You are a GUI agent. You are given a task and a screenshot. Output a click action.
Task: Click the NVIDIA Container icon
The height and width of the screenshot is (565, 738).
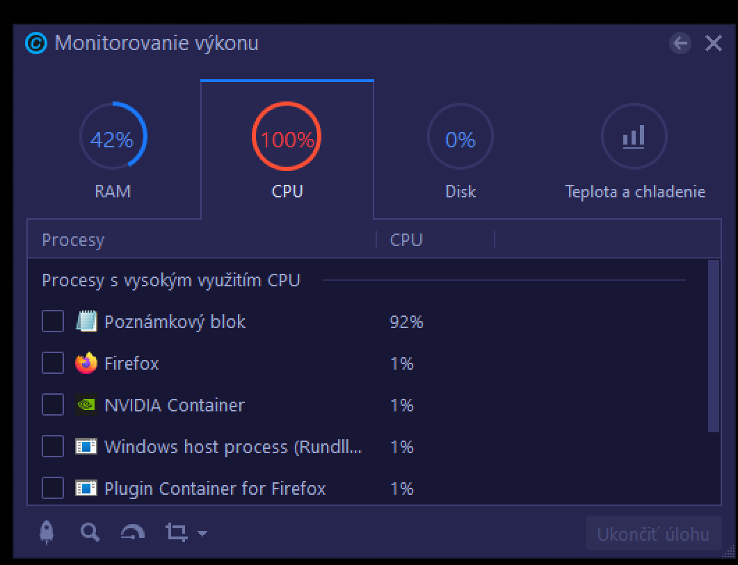point(86,405)
